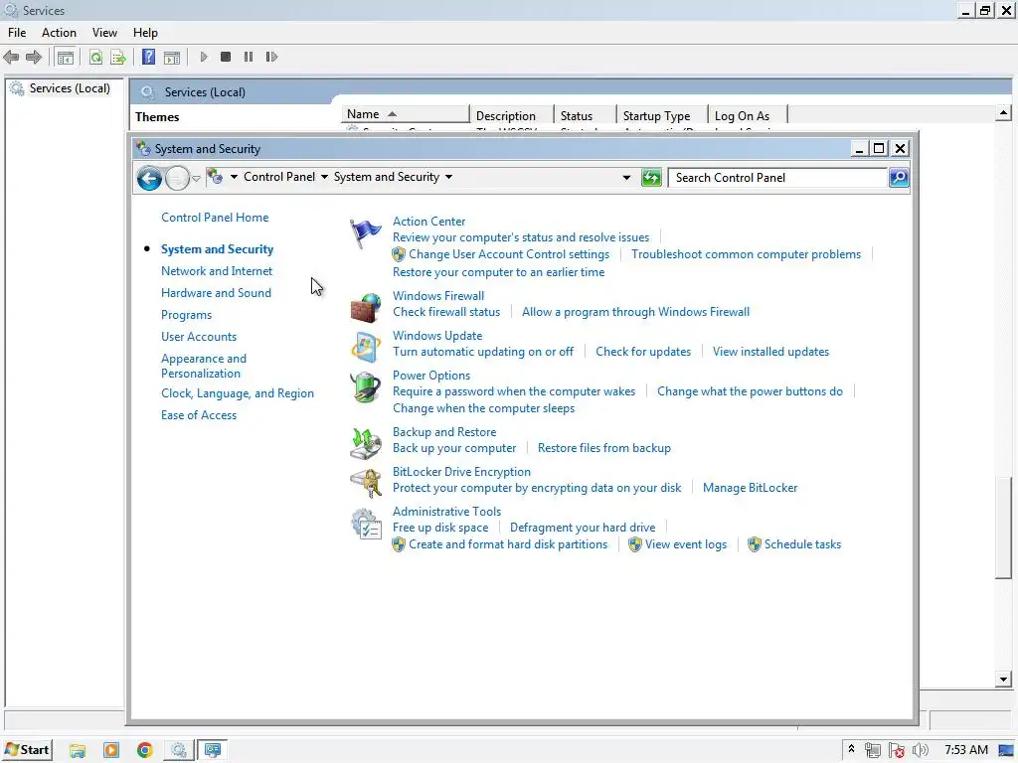Click View event logs link
The image size is (1018, 763).
coord(686,545)
